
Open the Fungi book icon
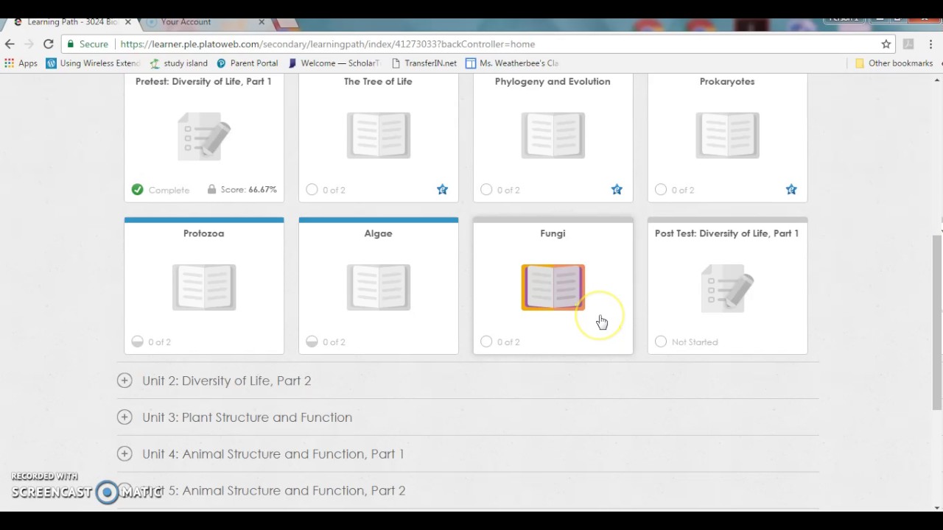tap(553, 287)
